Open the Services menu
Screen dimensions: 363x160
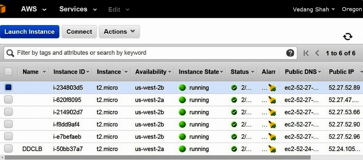pyautogui.click(x=78, y=9)
